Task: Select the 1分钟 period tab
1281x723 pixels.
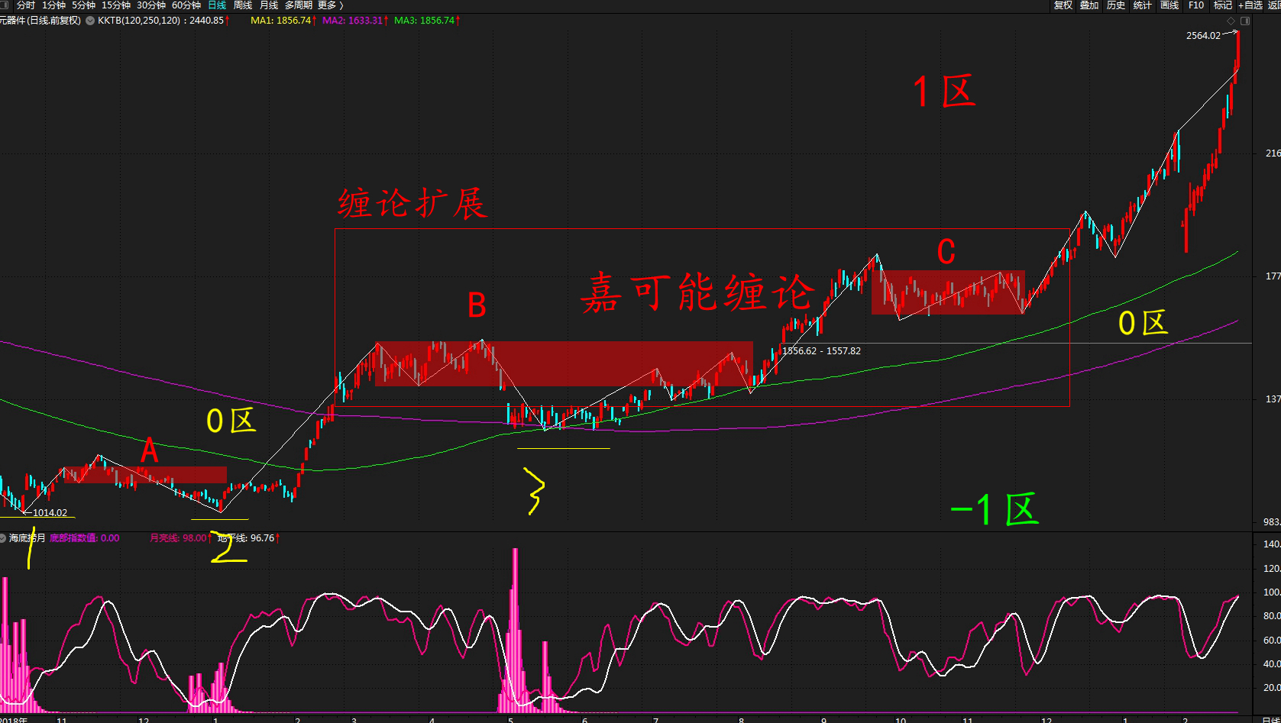Action: pyautogui.click(x=53, y=5)
